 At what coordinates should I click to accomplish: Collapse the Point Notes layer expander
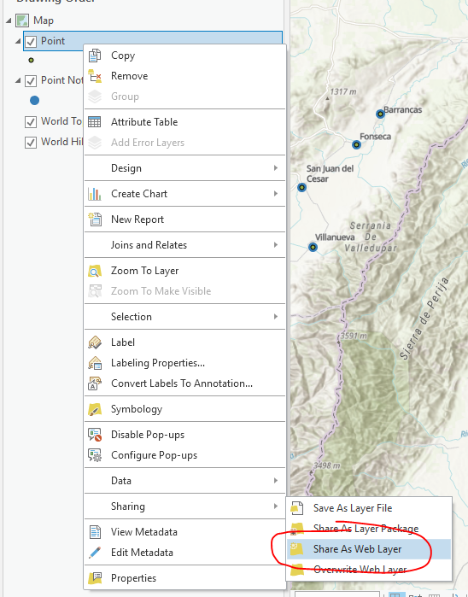[x=18, y=80]
